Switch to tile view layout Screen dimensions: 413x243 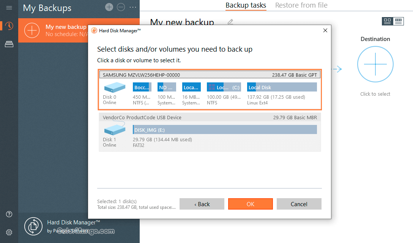387,21
